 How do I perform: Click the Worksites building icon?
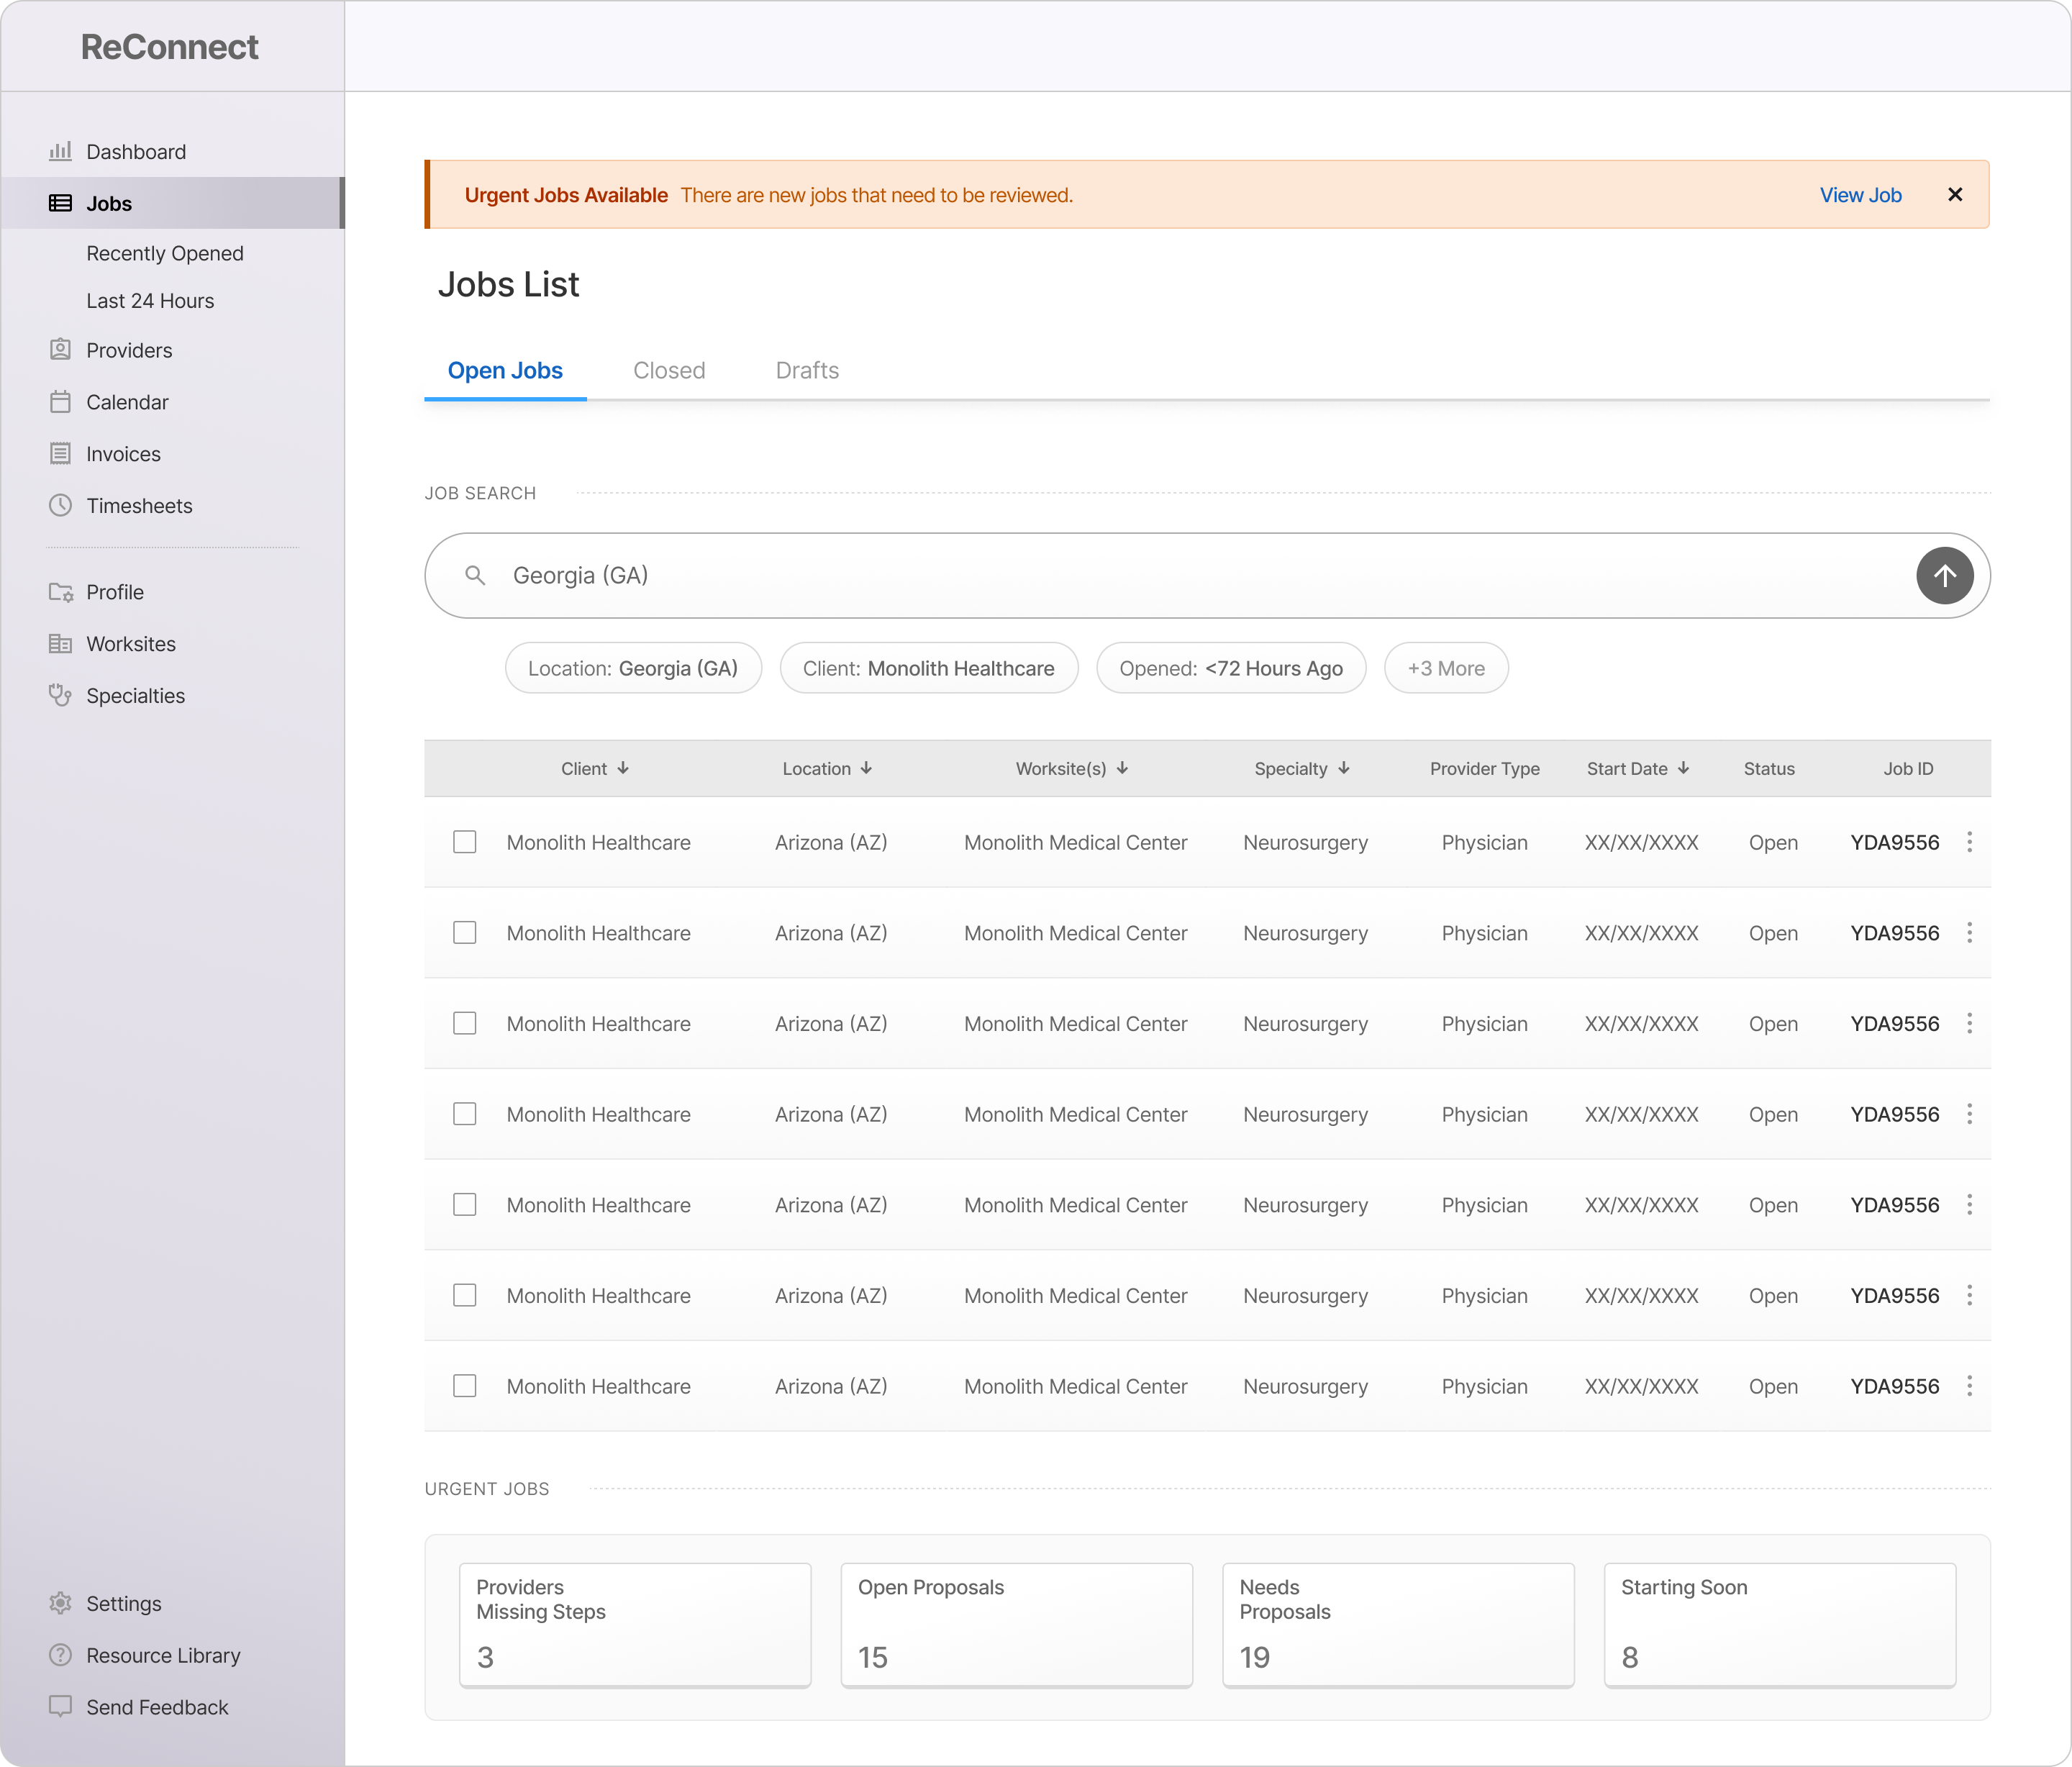point(60,644)
